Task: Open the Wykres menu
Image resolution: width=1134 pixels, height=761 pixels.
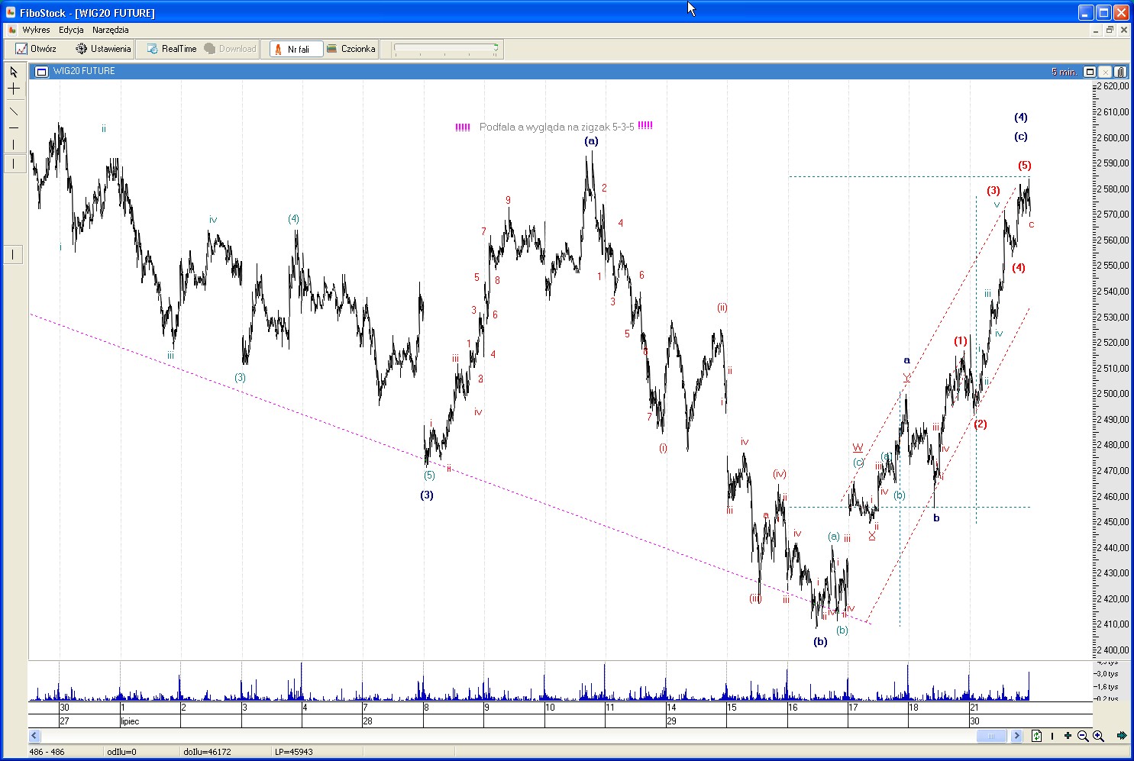Action: 36,30
